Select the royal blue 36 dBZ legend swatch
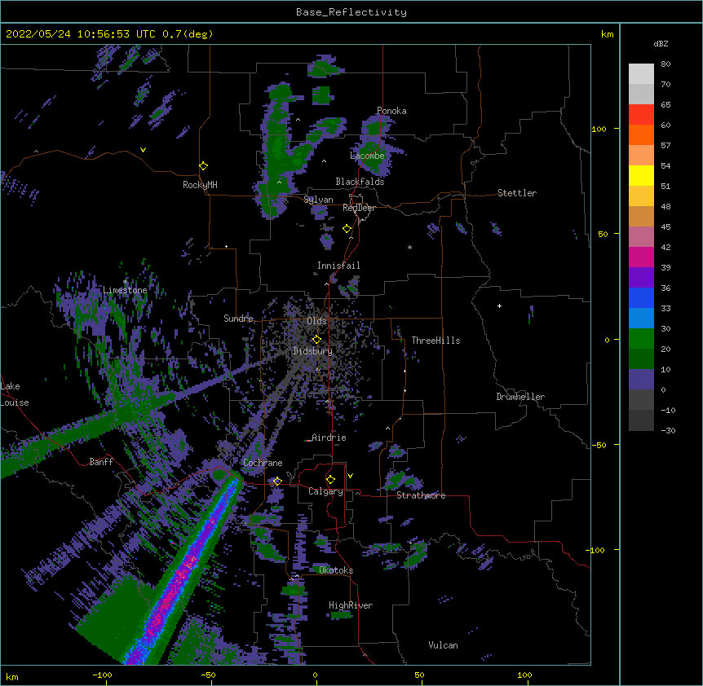 click(641, 297)
